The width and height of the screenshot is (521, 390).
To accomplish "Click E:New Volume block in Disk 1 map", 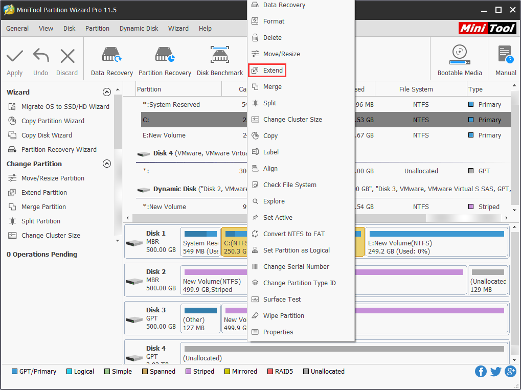I will (x=437, y=242).
